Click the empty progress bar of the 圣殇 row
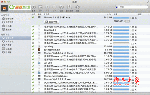150x95 pixels. pyautogui.click(x=121, y=43)
